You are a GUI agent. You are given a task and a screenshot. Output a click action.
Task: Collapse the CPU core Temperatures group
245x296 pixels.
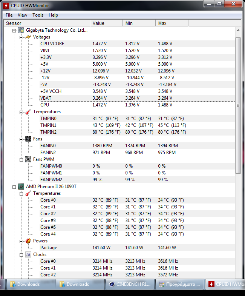(x=21, y=194)
